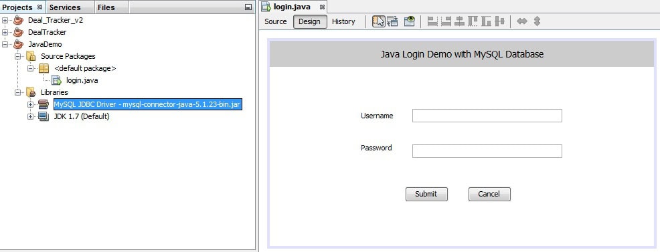Expand the DealTracker project node
The width and height of the screenshot is (660, 252).
5,32
